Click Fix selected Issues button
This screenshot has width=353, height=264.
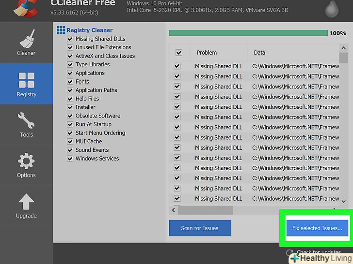[x=317, y=228]
